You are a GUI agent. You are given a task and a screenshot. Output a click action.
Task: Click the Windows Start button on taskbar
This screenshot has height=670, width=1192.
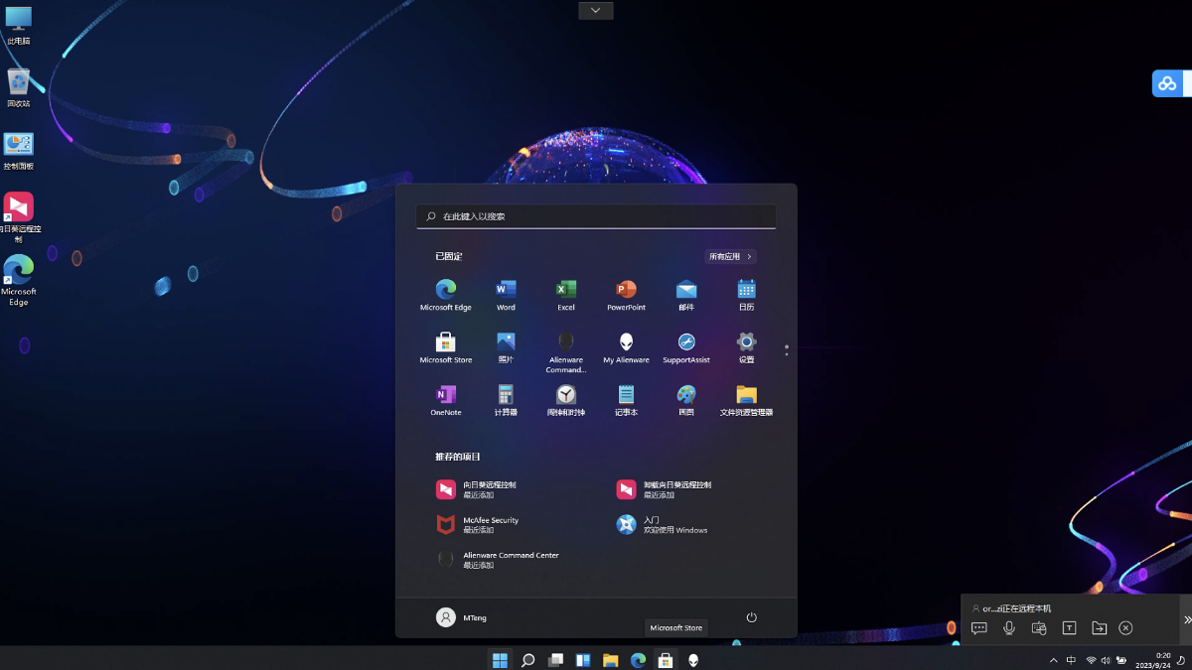pyautogui.click(x=501, y=660)
